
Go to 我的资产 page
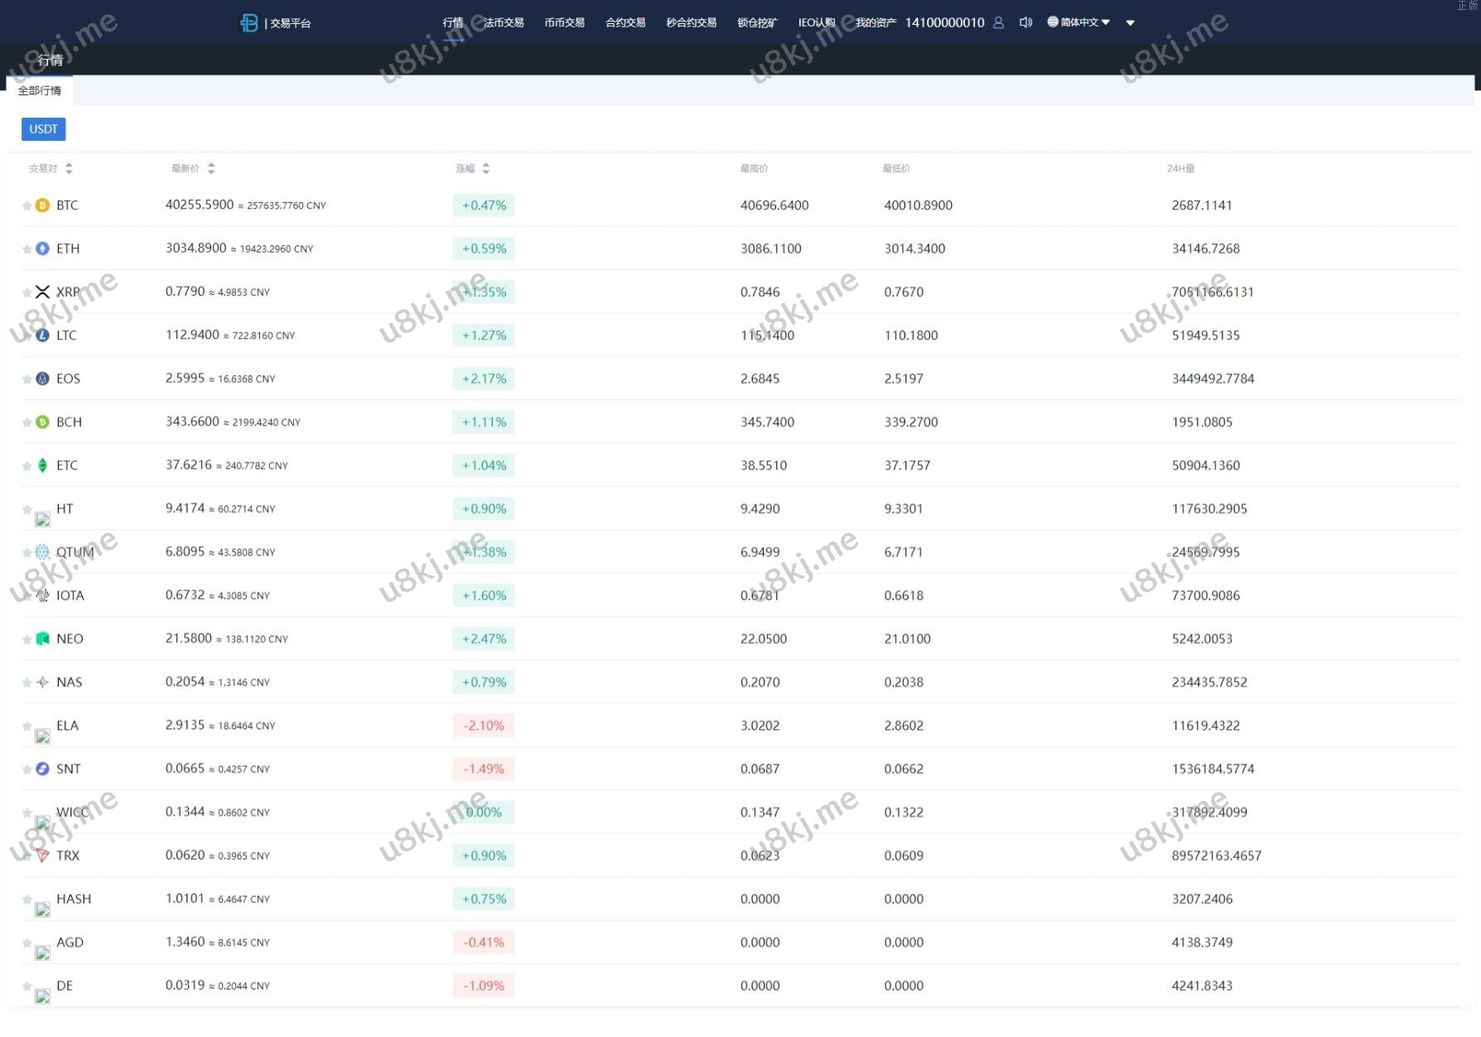876,22
